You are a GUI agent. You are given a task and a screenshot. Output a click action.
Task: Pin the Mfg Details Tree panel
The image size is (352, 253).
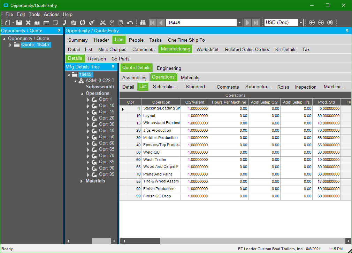(x=113, y=67)
